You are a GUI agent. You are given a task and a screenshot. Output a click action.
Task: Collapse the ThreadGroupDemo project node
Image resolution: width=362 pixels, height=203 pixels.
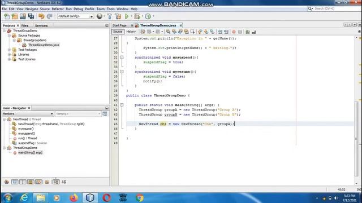4,30
